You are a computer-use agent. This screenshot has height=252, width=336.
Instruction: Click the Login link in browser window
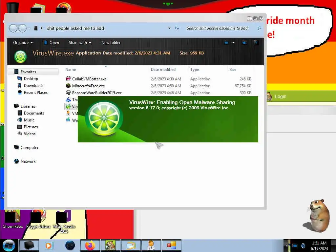click(281, 96)
